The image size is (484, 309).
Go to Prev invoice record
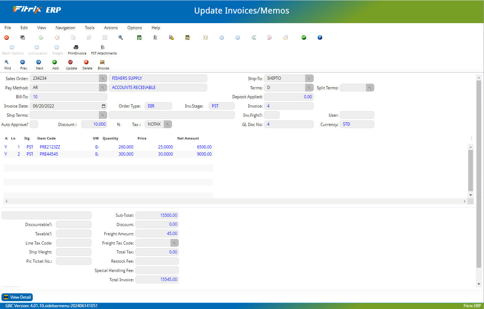tap(23, 62)
